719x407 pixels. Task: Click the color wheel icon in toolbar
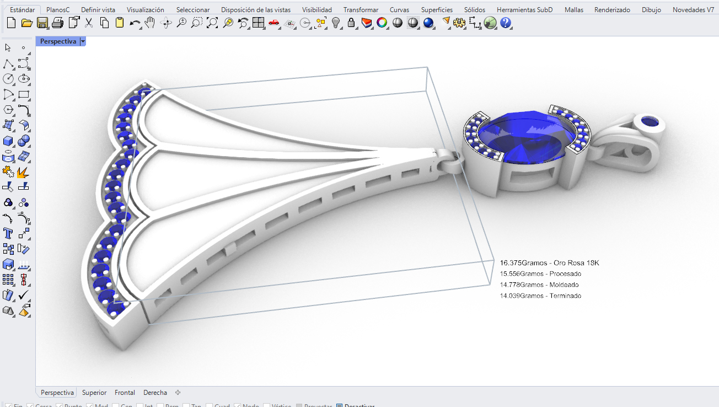382,23
